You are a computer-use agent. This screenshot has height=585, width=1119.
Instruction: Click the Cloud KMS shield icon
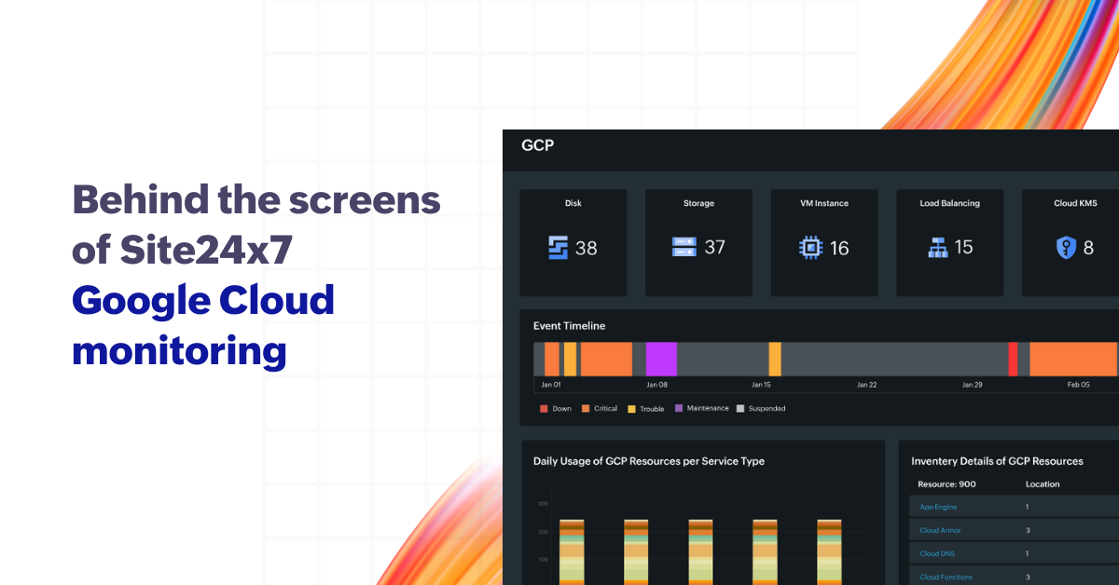(1066, 248)
